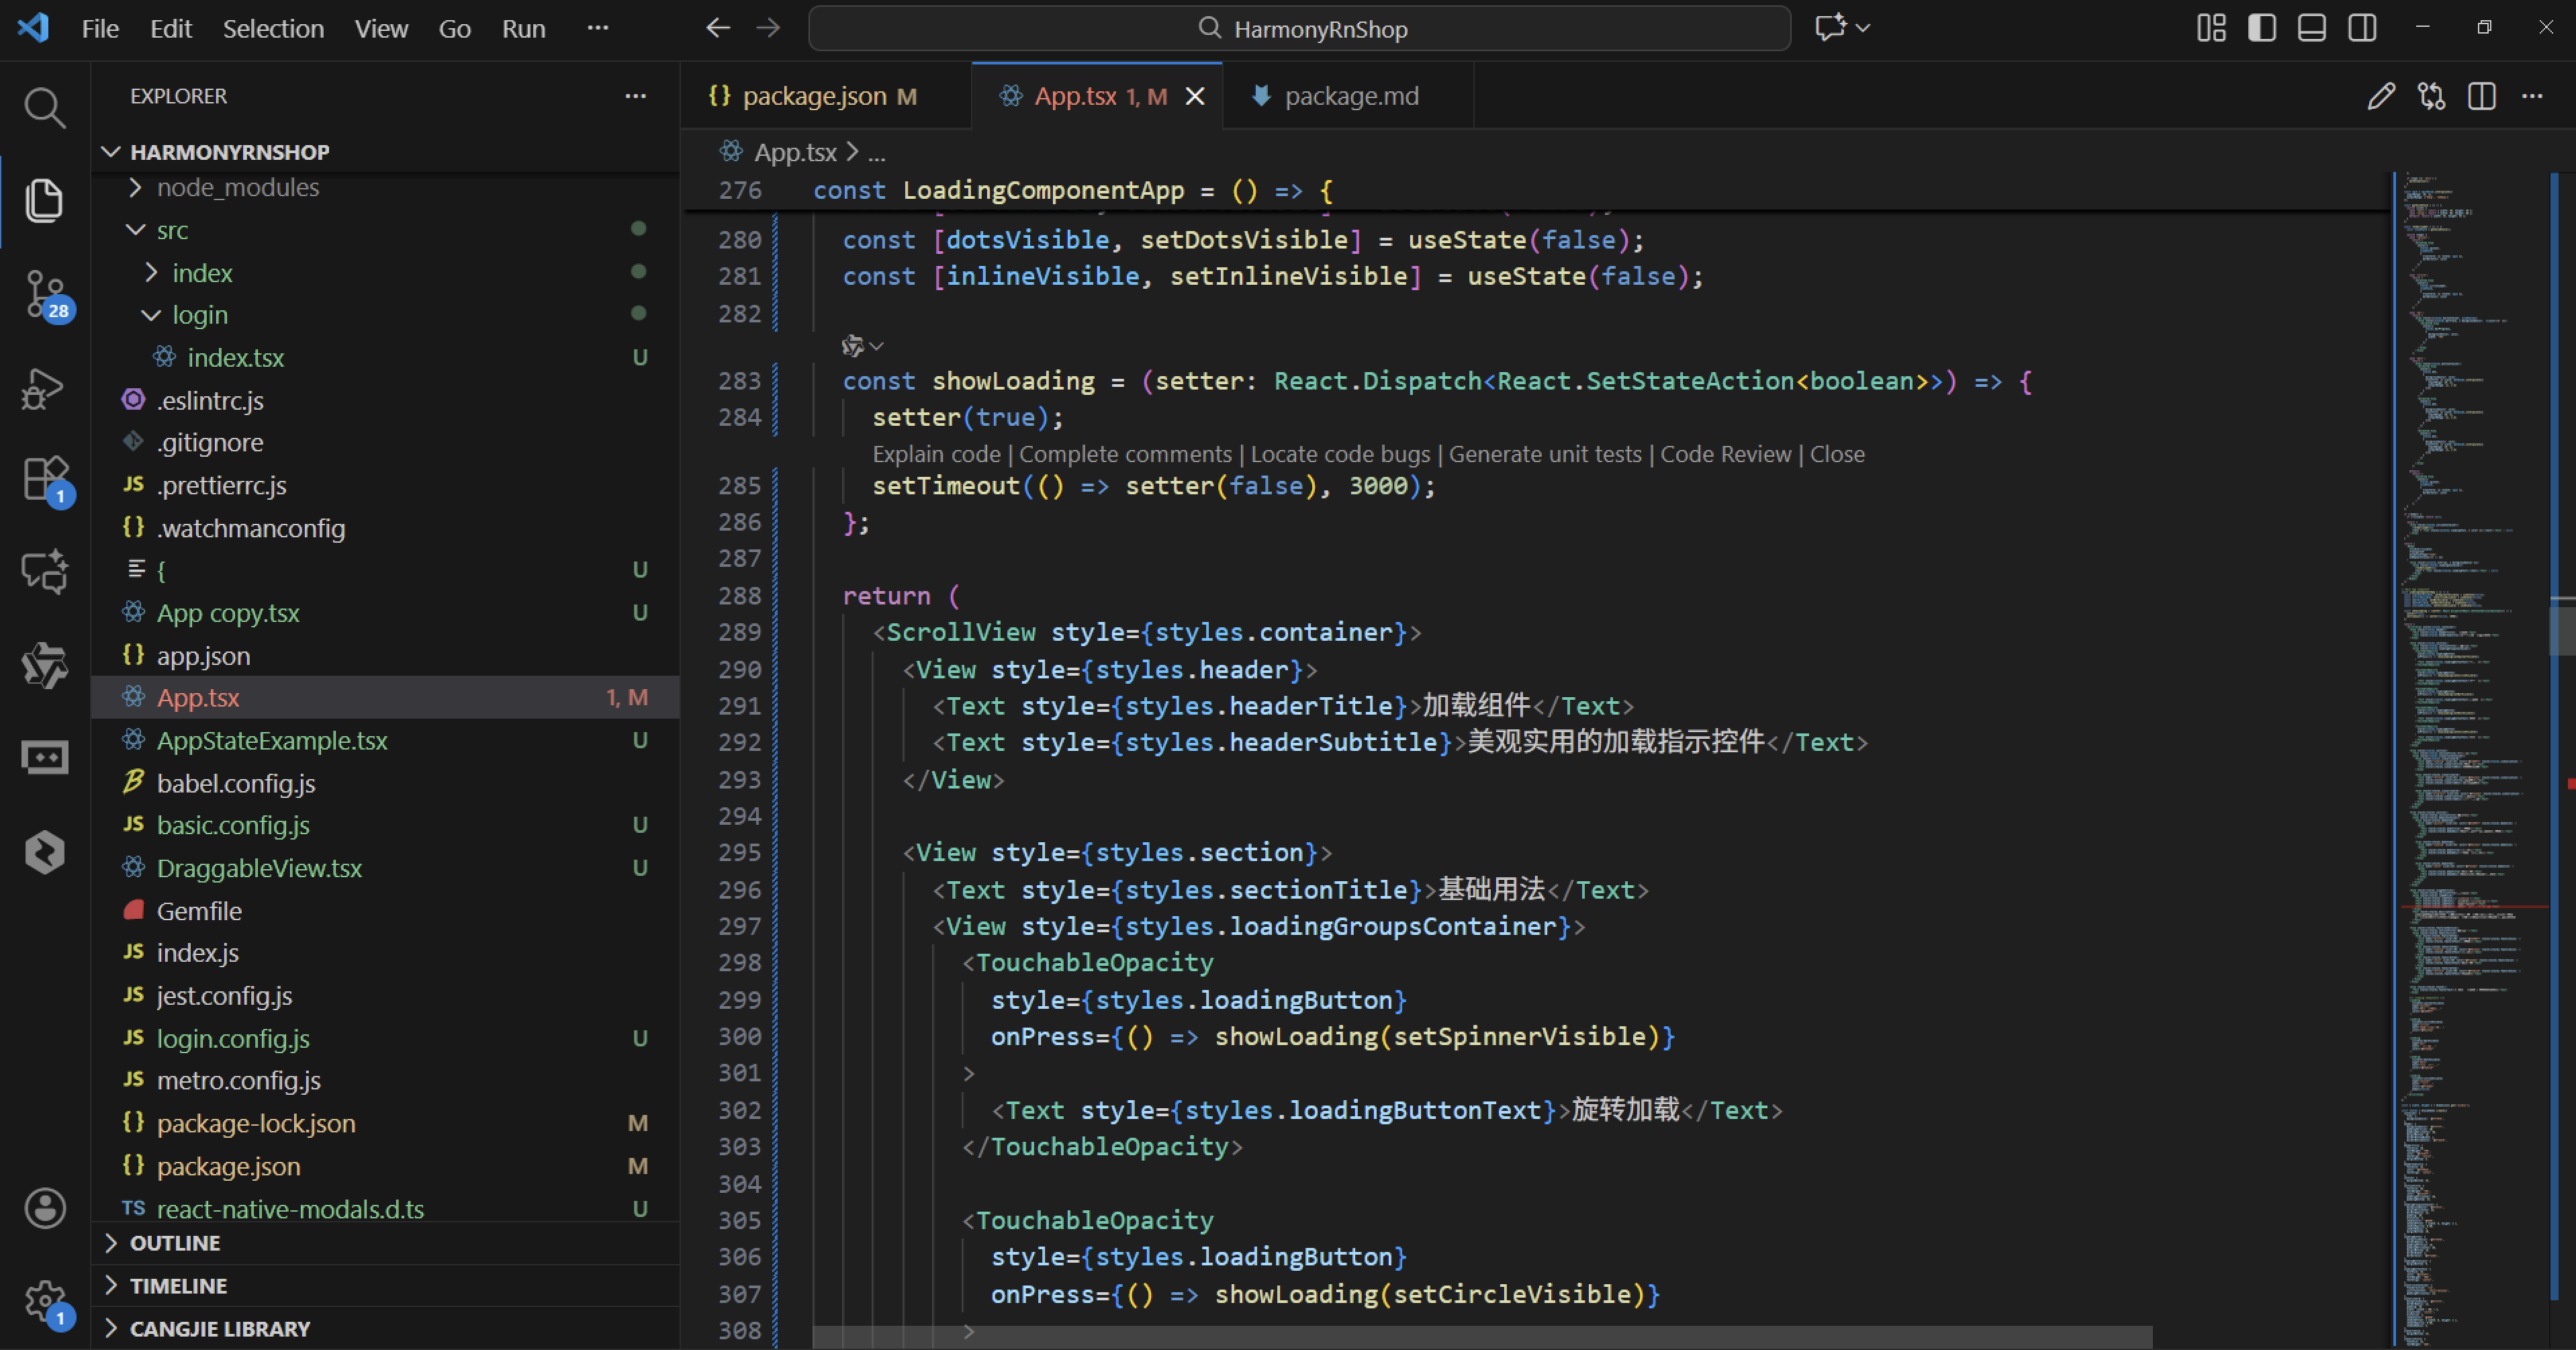The height and width of the screenshot is (1350, 2576).
Task: Switch to the package.json tab
Action: coord(814,96)
